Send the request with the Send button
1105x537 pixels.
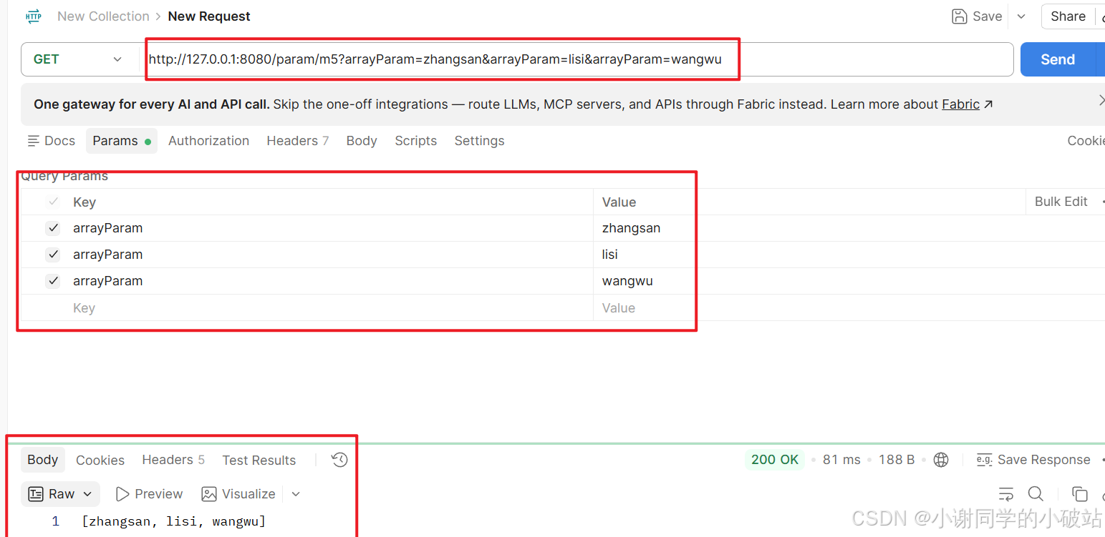point(1058,59)
